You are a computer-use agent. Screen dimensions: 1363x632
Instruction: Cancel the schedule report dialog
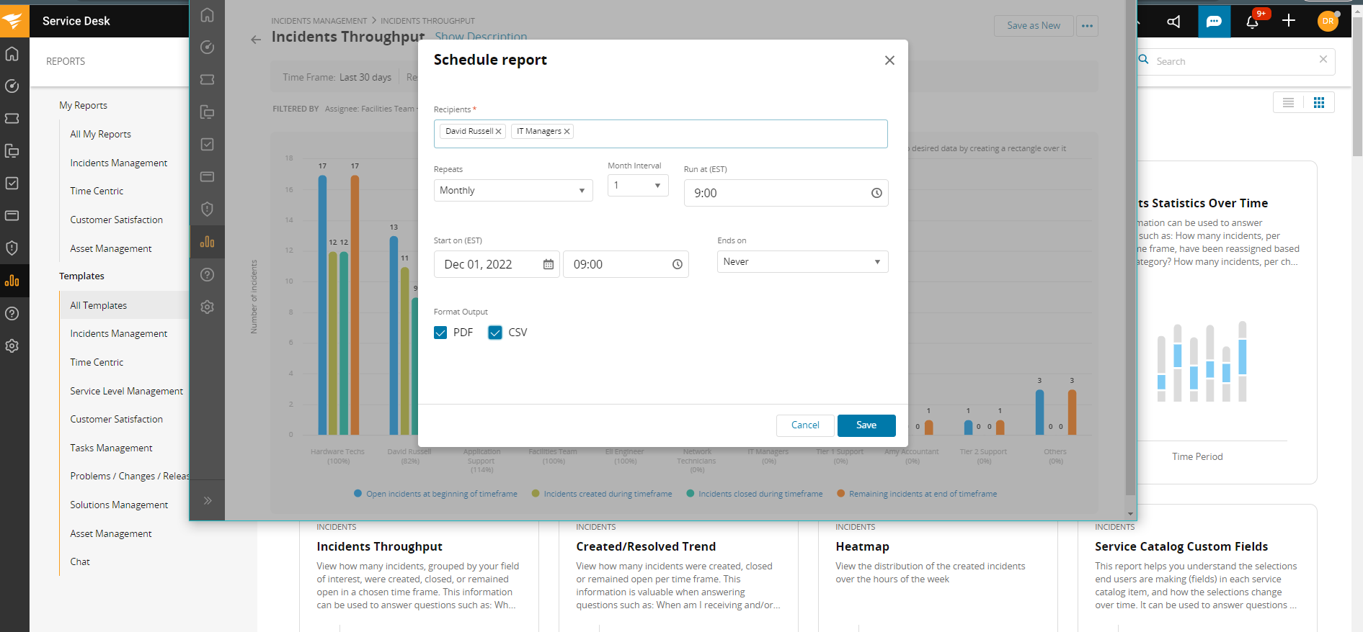[x=804, y=425]
